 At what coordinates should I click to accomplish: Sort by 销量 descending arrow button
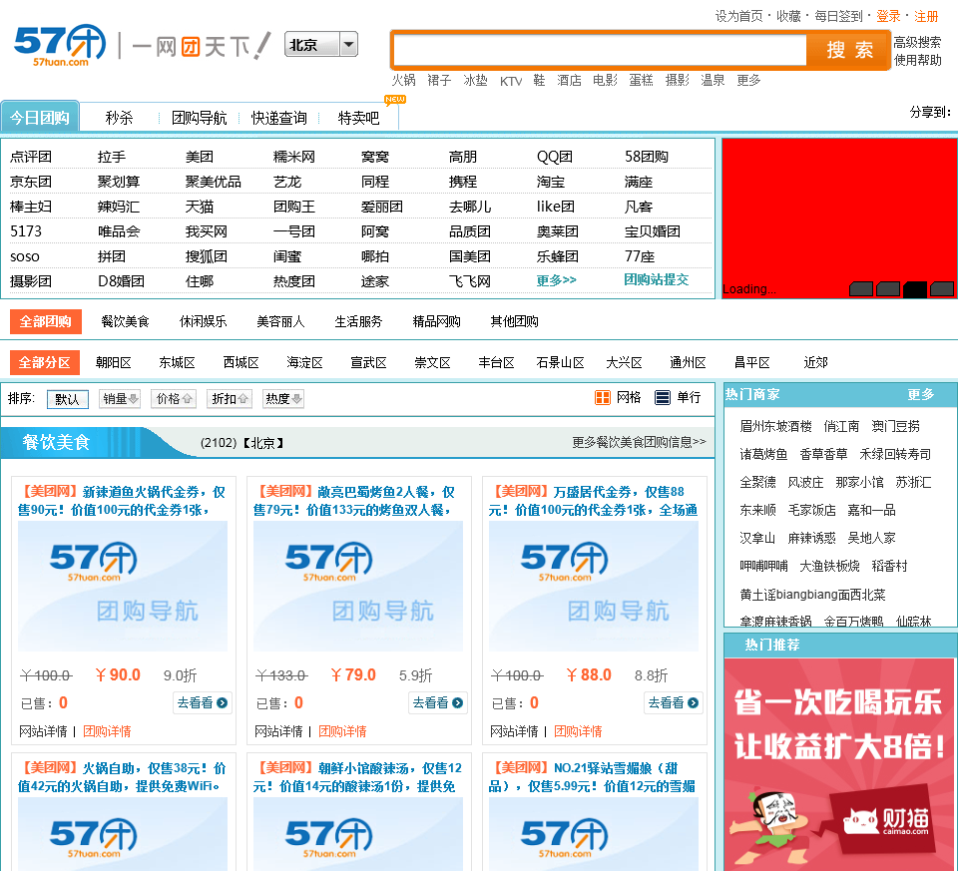(120, 399)
